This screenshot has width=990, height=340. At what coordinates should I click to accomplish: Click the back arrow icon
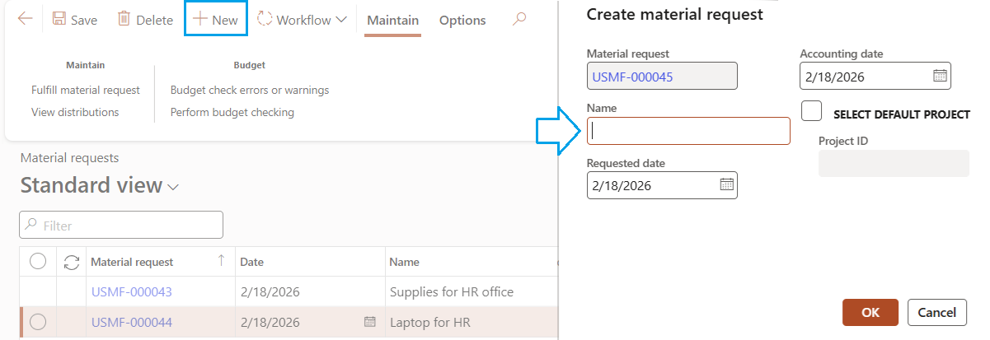(26, 19)
